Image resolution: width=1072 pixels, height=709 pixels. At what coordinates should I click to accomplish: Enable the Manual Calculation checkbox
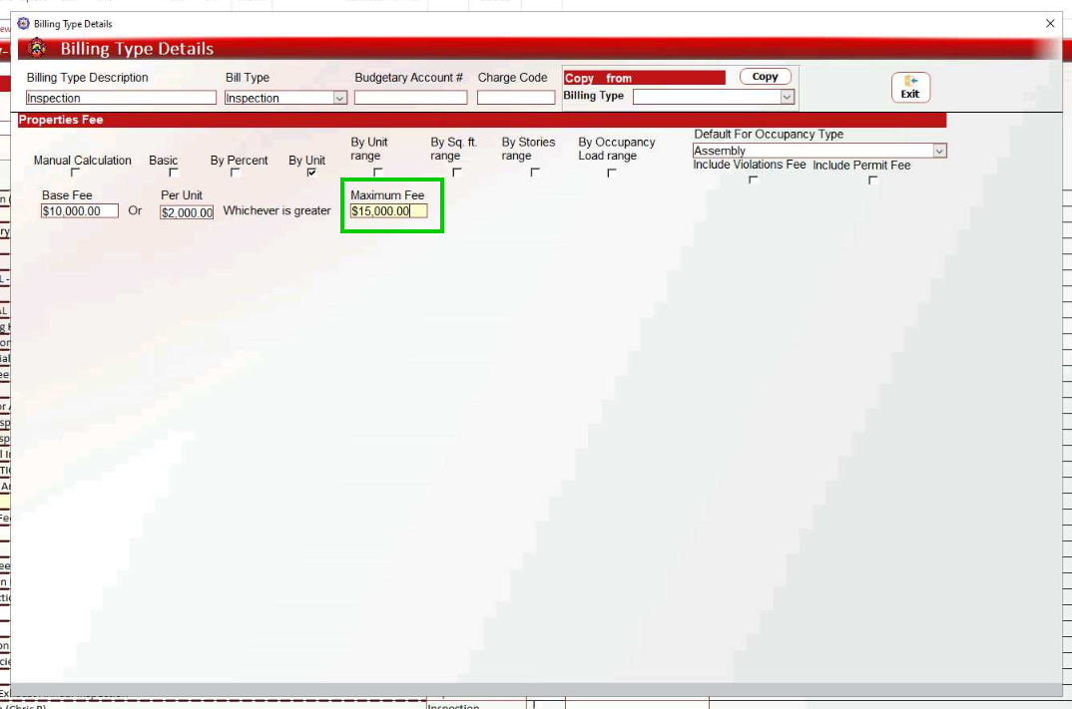(75, 173)
